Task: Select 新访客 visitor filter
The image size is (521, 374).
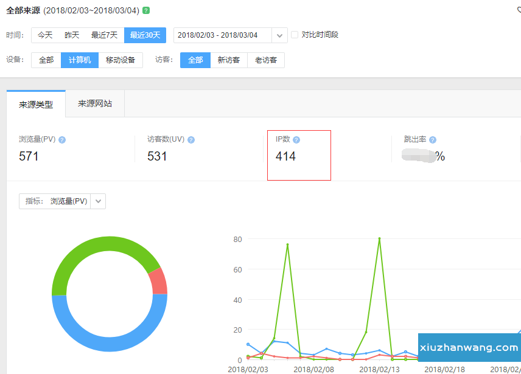Action: (229, 60)
